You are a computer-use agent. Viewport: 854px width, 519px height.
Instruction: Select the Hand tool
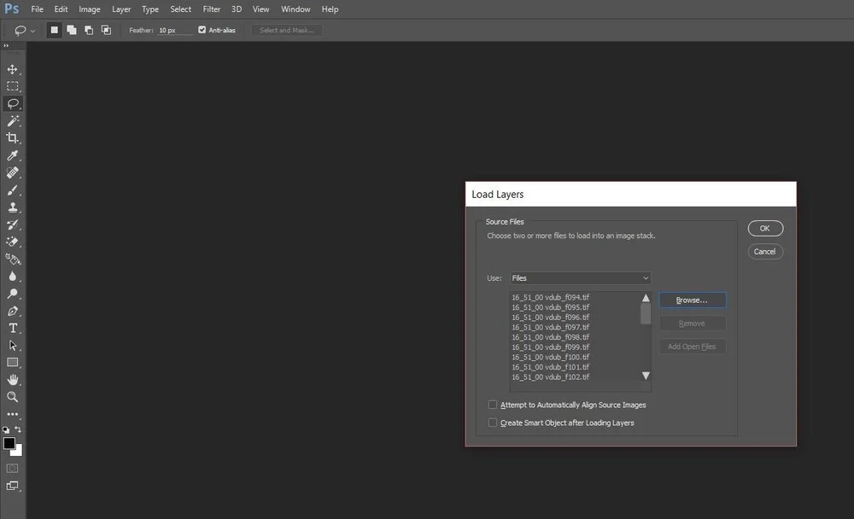coord(12,380)
